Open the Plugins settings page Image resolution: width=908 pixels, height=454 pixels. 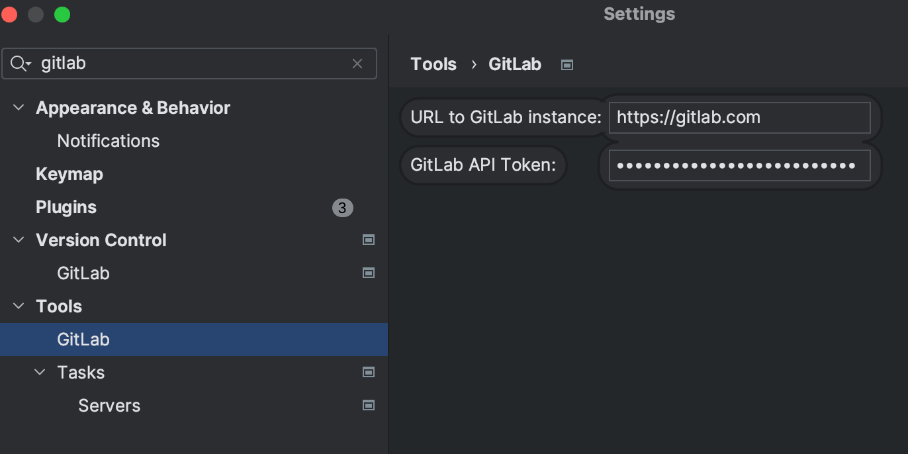66,206
